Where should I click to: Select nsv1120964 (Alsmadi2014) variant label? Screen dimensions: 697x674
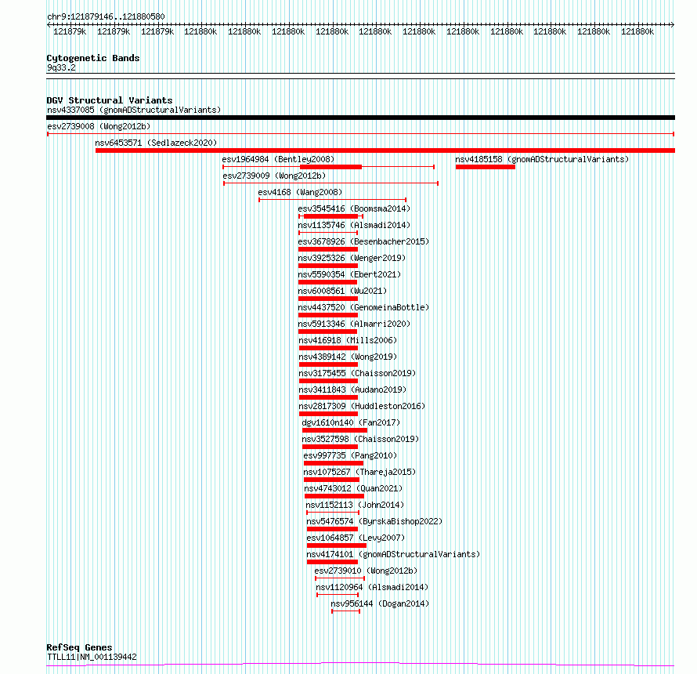[372, 587]
